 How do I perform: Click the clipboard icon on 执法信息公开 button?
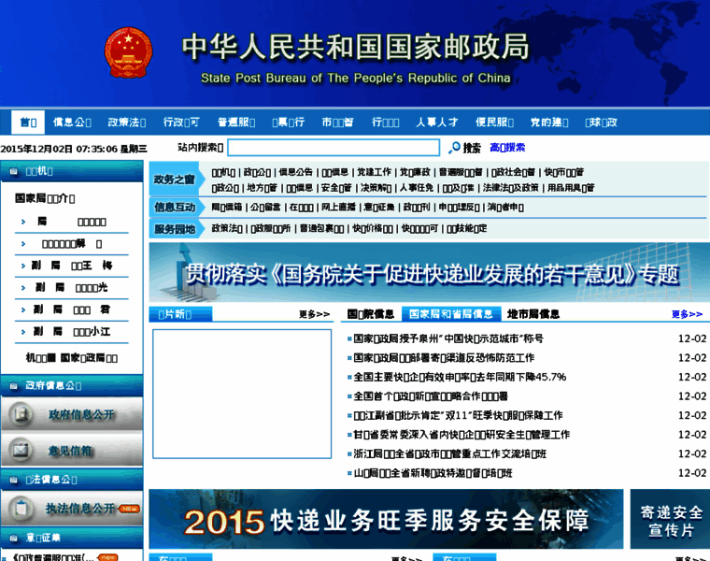pos(21,509)
